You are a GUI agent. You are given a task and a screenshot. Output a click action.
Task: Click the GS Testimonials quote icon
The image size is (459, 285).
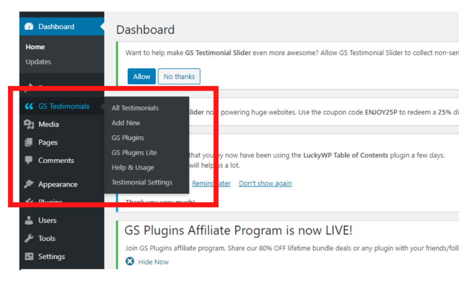(x=29, y=106)
